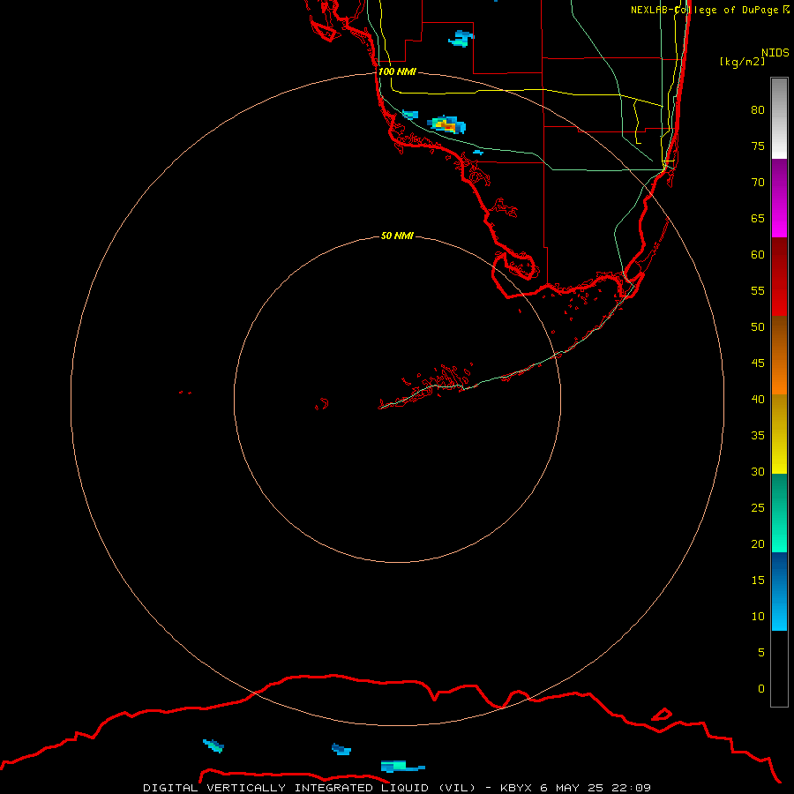This screenshot has width=794, height=794.
Task: Click the 80 value on the color scale
Action: [x=758, y=110]
